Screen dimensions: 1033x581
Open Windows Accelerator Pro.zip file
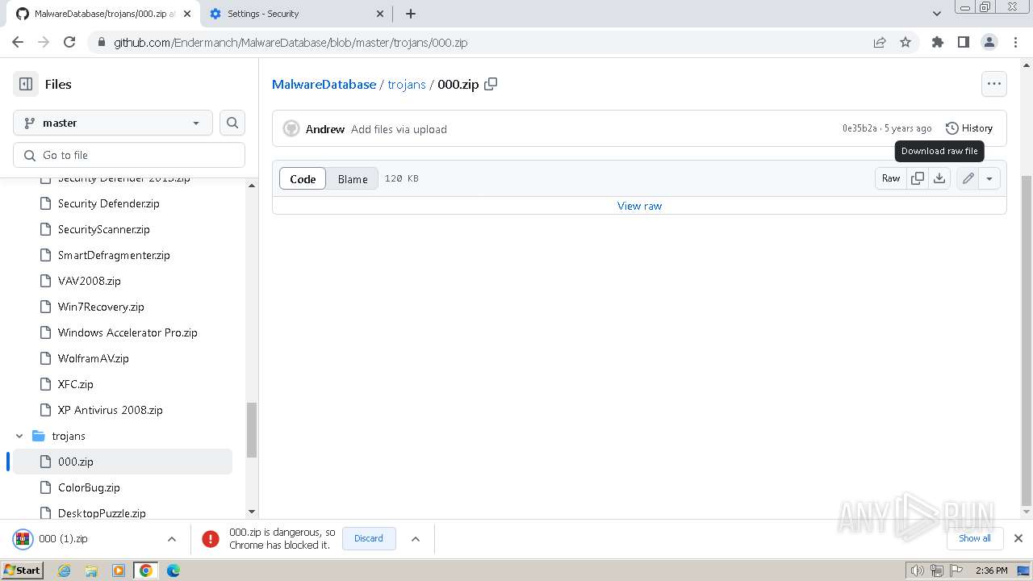click(x=128, y=332)
